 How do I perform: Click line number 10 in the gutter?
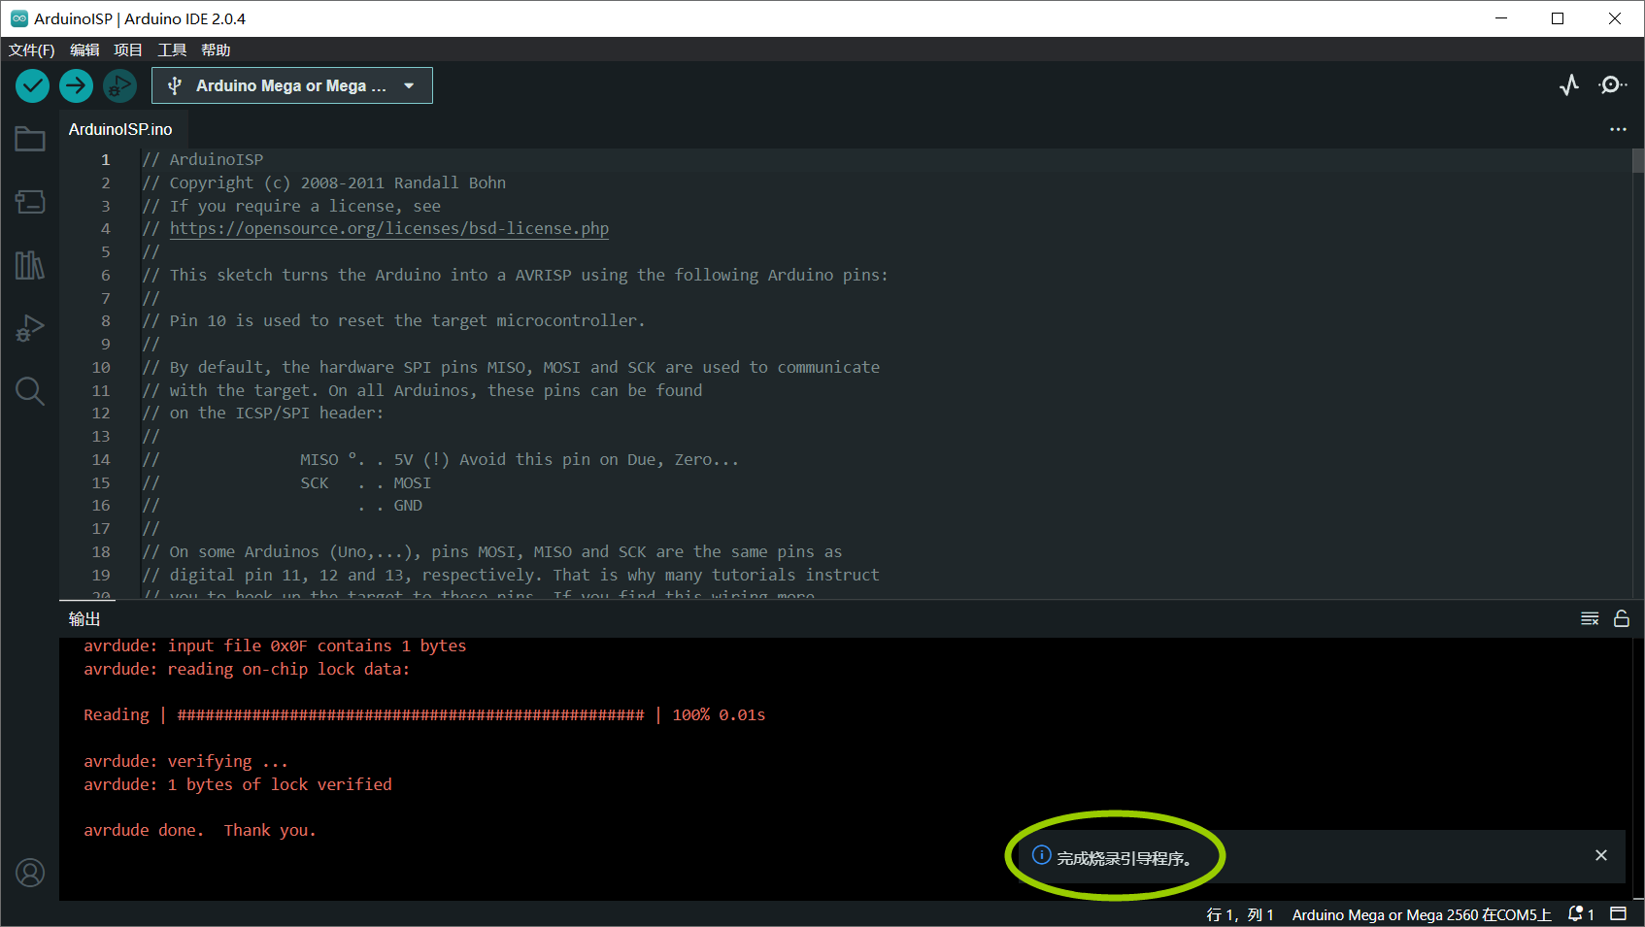[x=101, y=368]
